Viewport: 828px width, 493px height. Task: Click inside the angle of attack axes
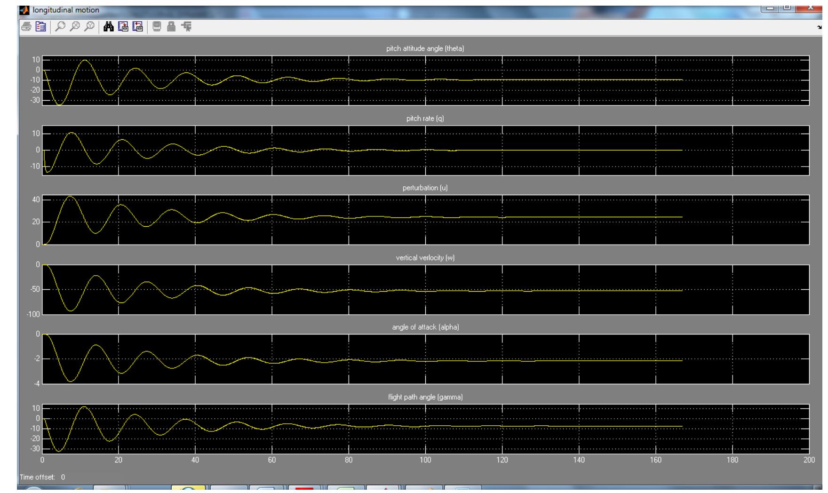[x=426, y=359]
